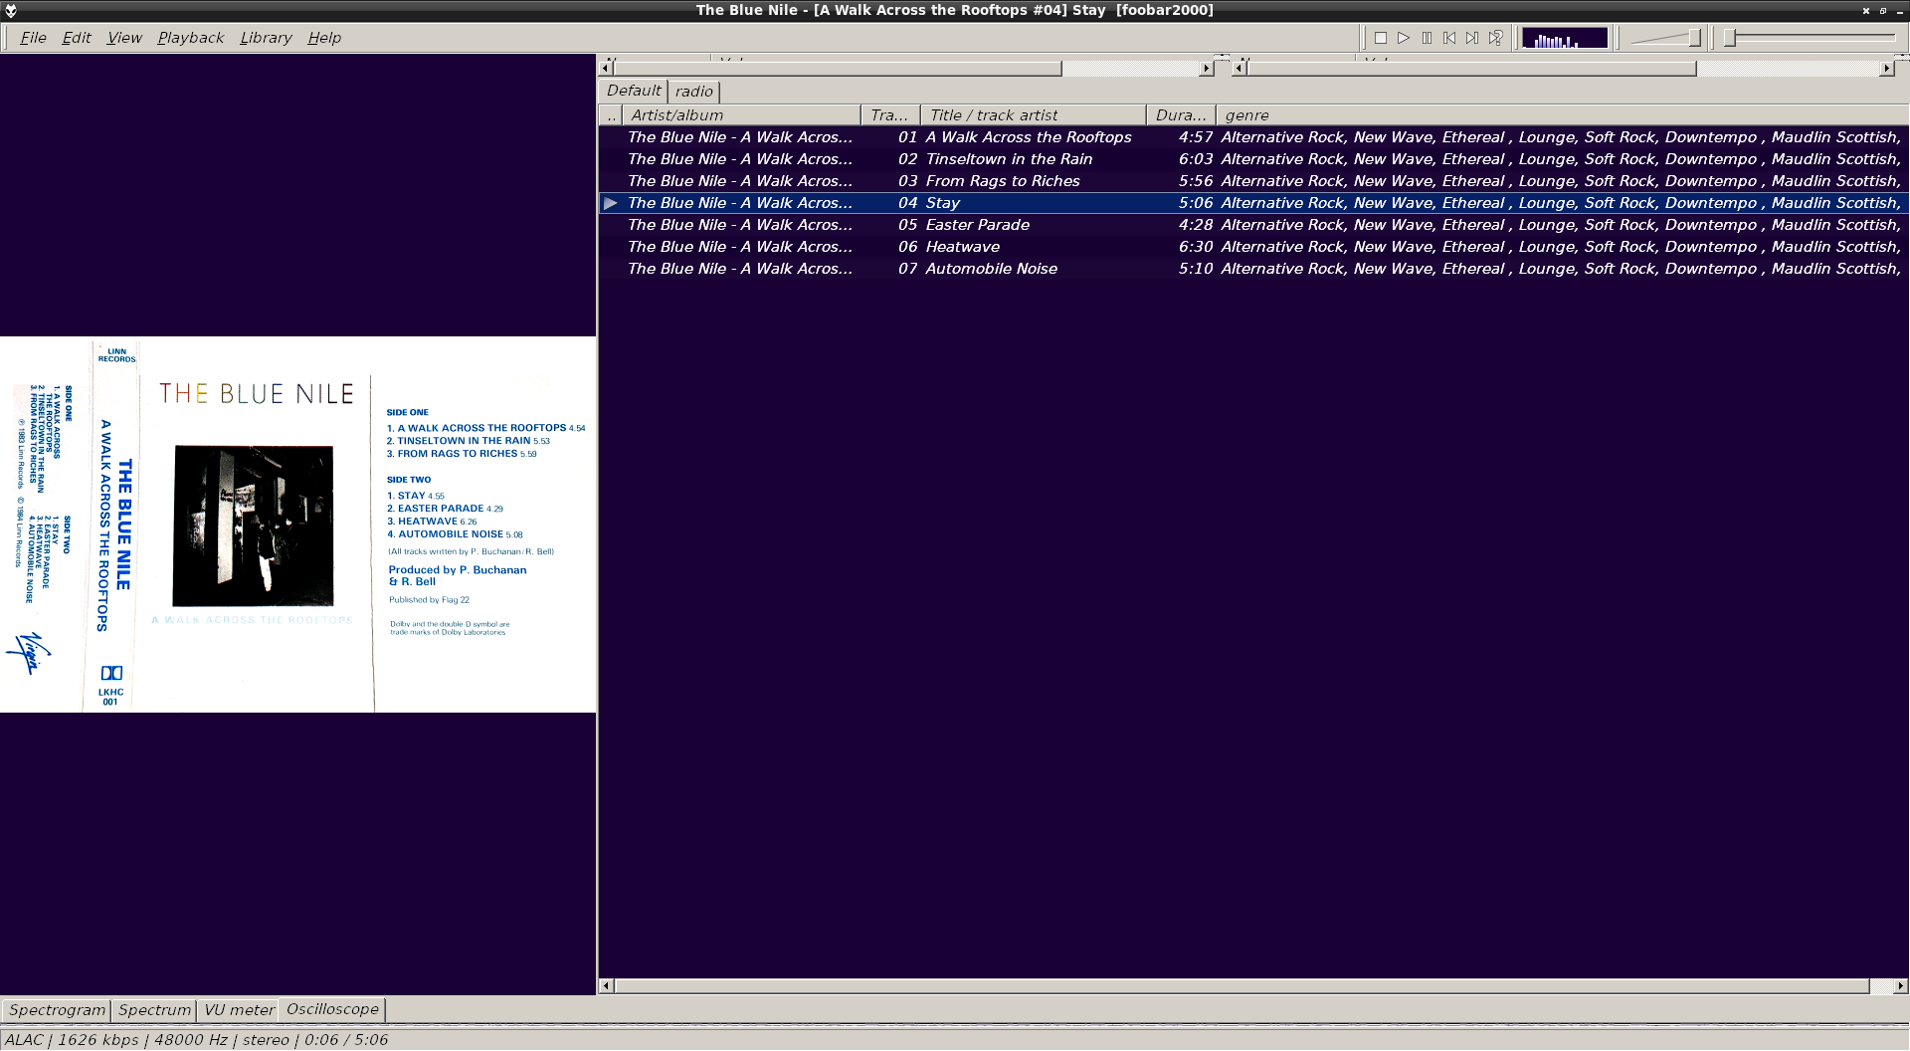
Task: Pause playback with the pause icon
Action: tap(1427, 38)
